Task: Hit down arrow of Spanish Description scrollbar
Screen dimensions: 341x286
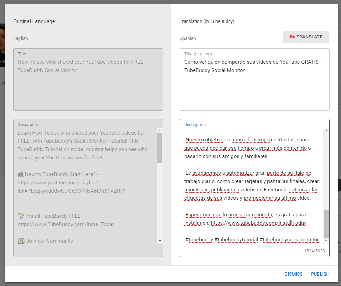Action: 326,241
